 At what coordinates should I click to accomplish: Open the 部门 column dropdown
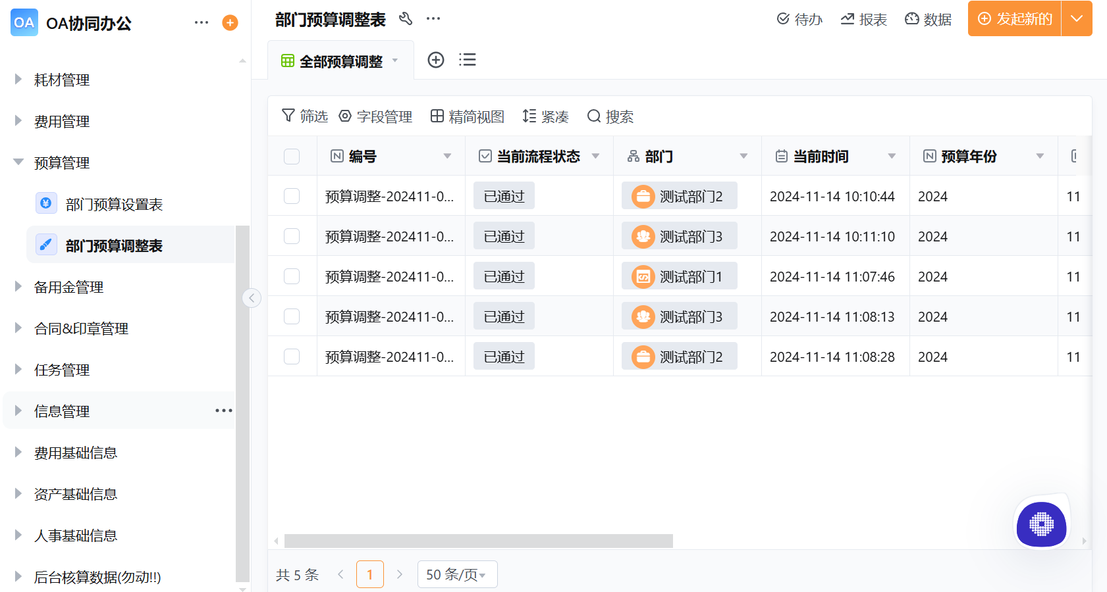(743, 156)
